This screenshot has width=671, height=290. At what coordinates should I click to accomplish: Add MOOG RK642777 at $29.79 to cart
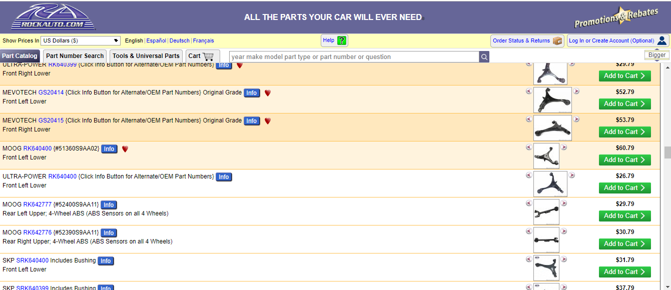(x=625, y=216)
